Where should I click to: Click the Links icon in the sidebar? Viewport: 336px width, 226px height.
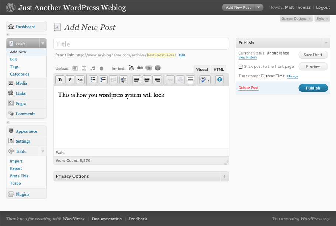tap(11, 93)
